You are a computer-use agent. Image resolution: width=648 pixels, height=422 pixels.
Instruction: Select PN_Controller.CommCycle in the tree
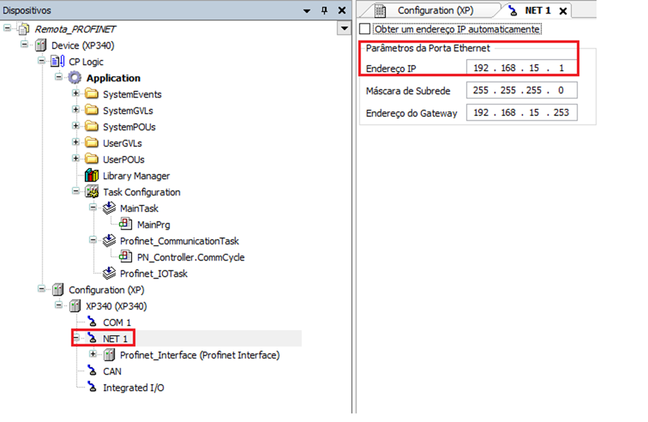click(190, 258)
